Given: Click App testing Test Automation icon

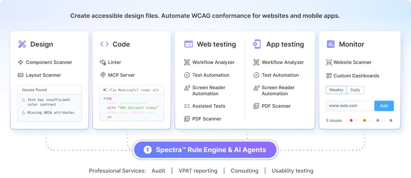Looking at the screenshot, I should tap(256, 75).
